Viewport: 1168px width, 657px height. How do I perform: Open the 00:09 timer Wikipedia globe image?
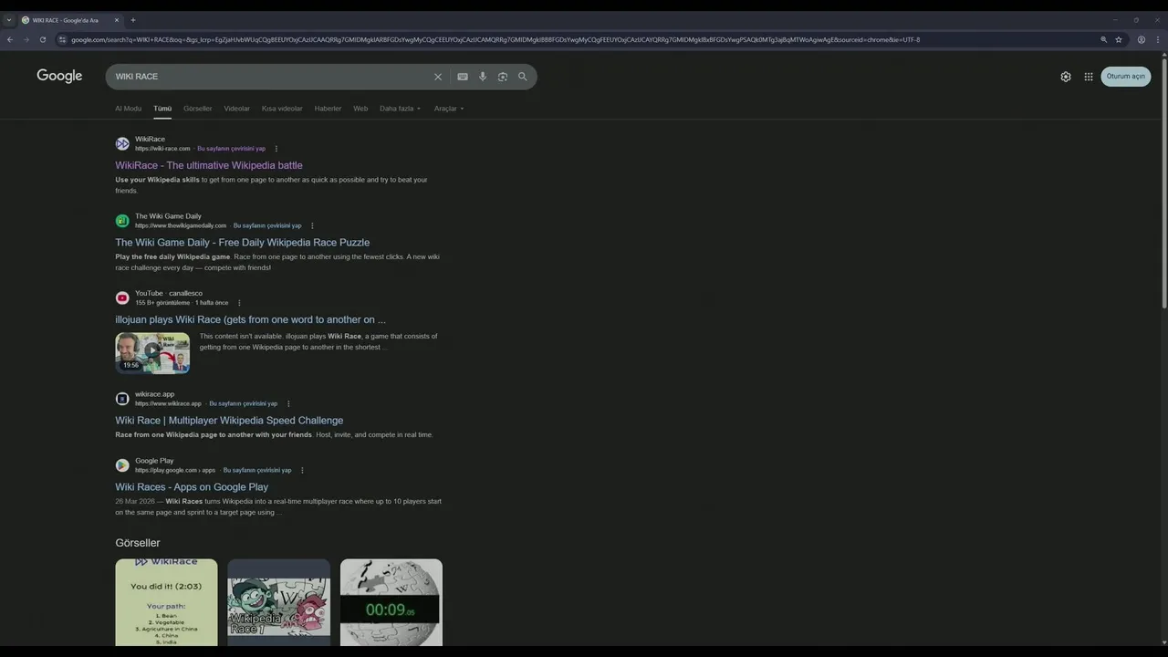[391, 602]
